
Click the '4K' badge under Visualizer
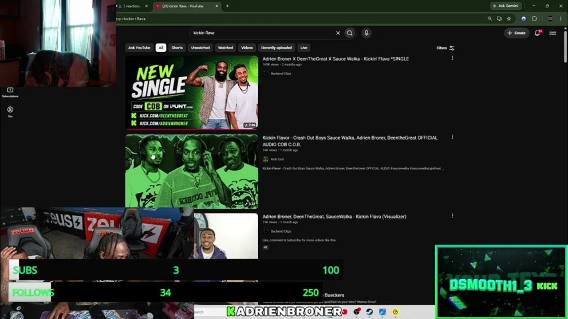266,247
